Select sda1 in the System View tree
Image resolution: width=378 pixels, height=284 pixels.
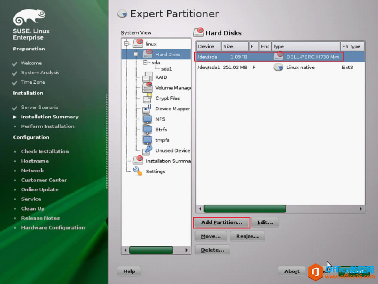tap(166, 69)
